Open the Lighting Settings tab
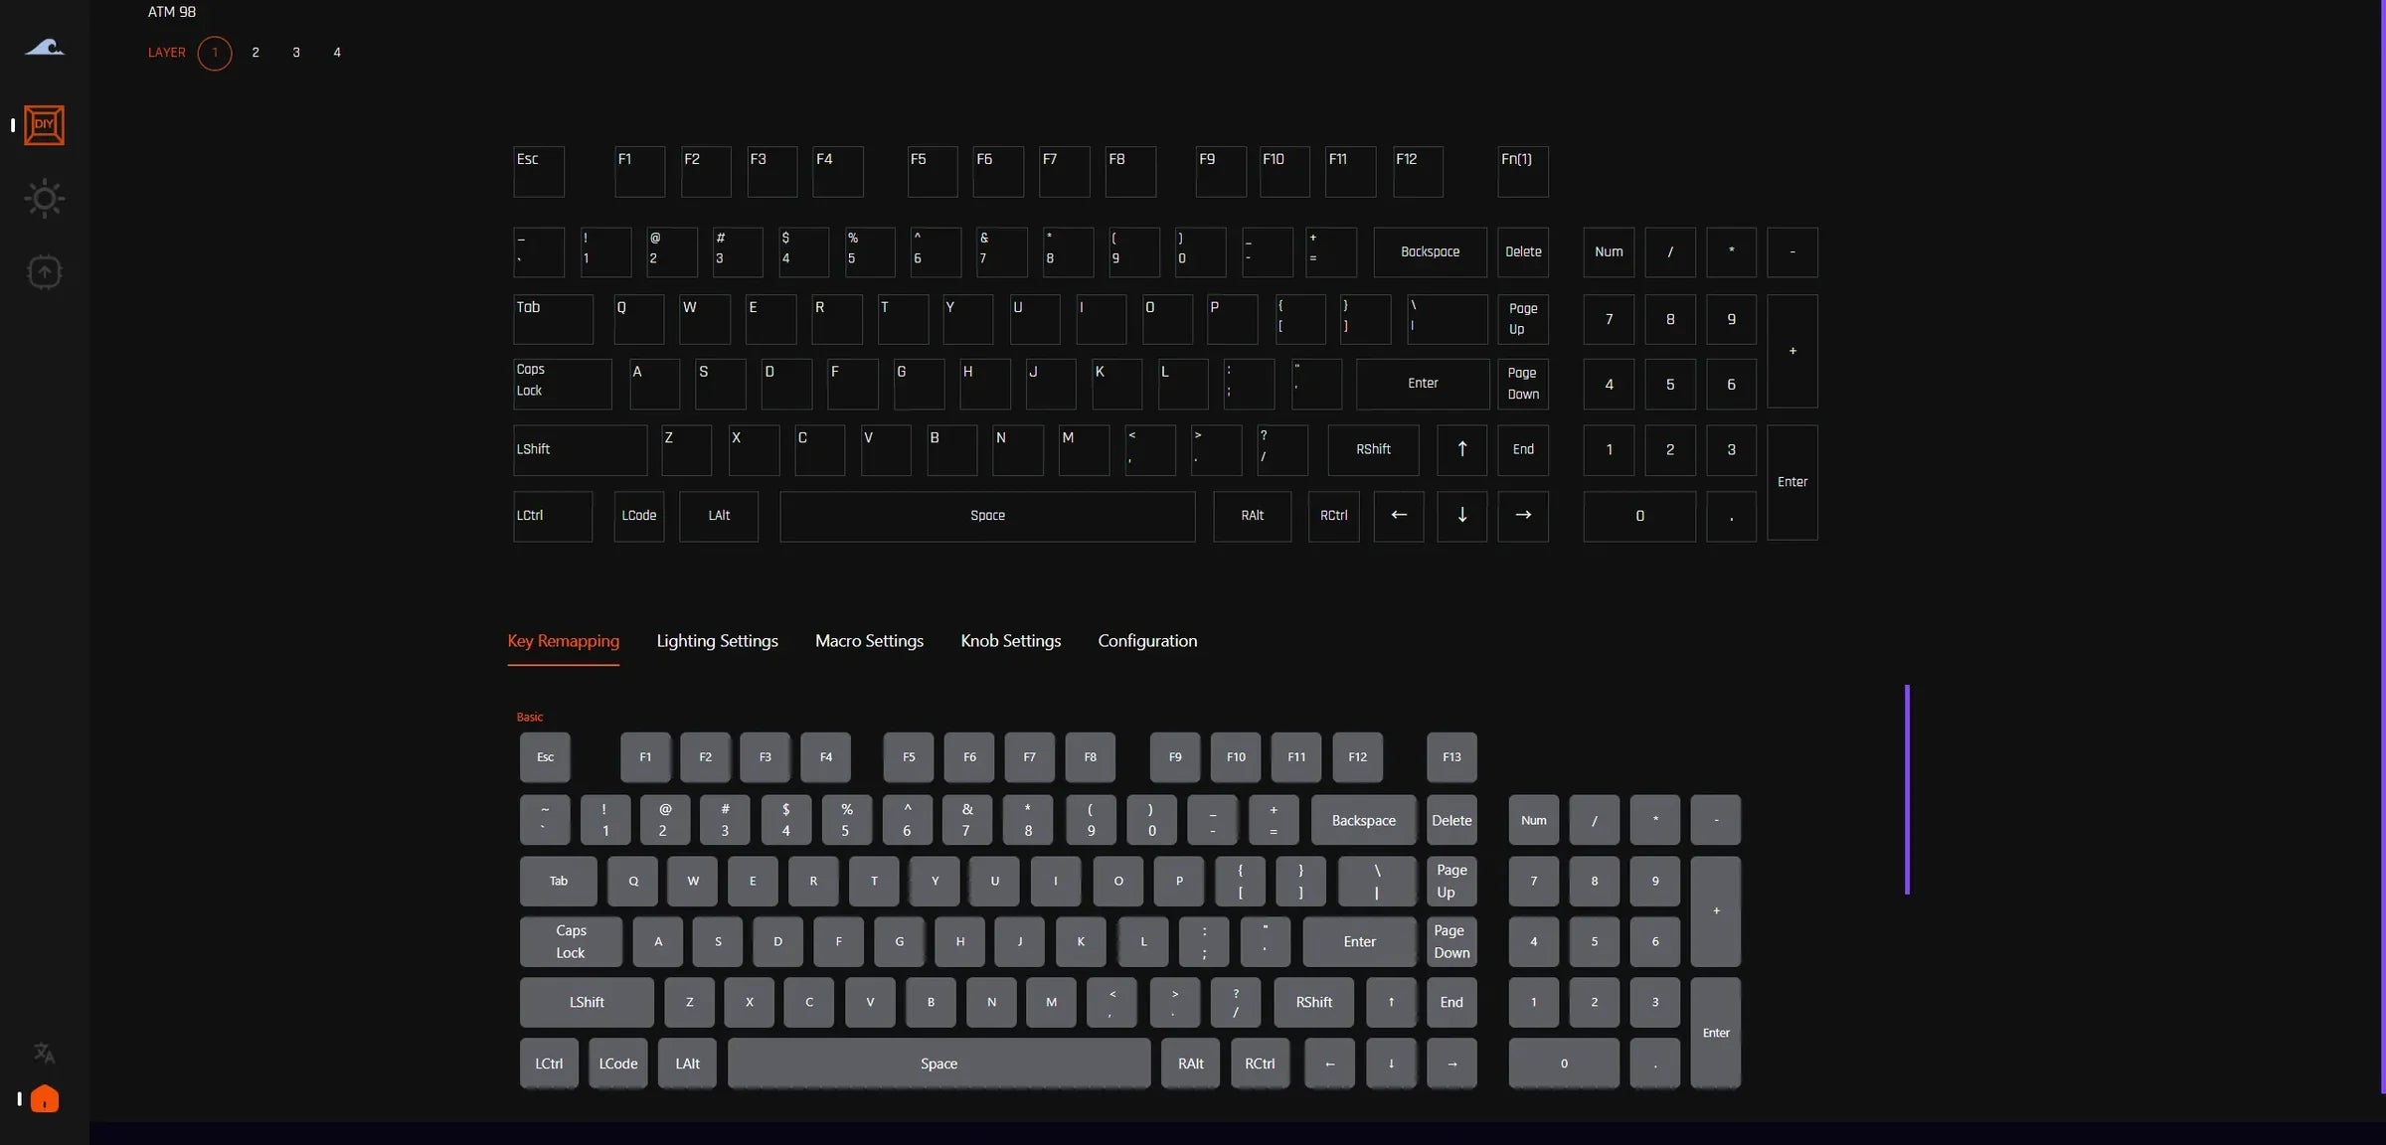This screenshot has width=2386, height=1145. click(717, 641)
